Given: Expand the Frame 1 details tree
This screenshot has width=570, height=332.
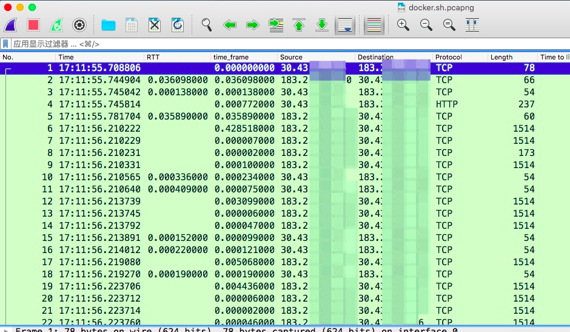Looking at the screenshot, I should 6,330.
